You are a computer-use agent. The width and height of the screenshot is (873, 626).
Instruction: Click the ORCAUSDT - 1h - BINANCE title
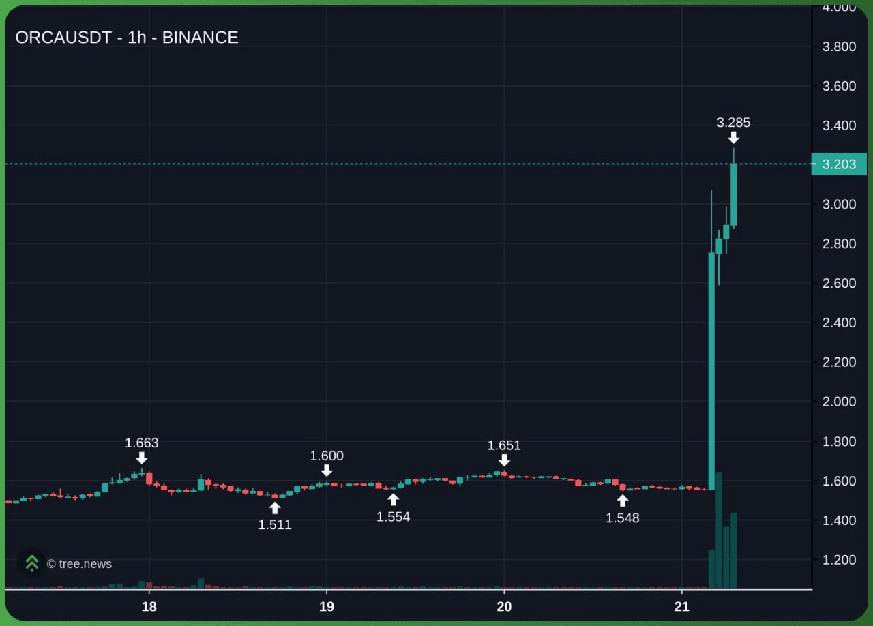click(x=127, y=38)
